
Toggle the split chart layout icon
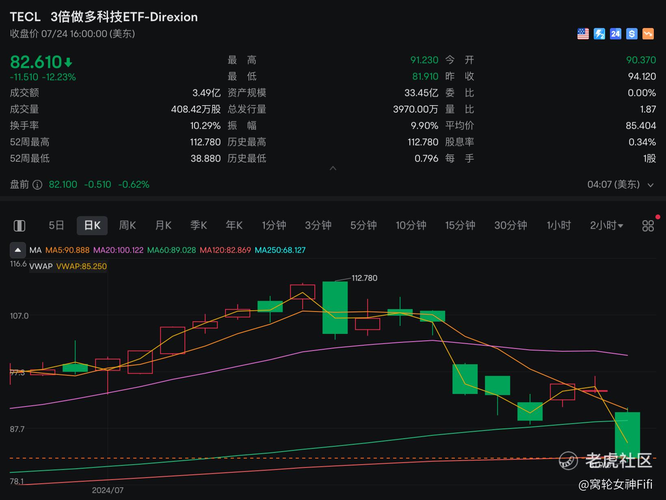pos(19,226)
